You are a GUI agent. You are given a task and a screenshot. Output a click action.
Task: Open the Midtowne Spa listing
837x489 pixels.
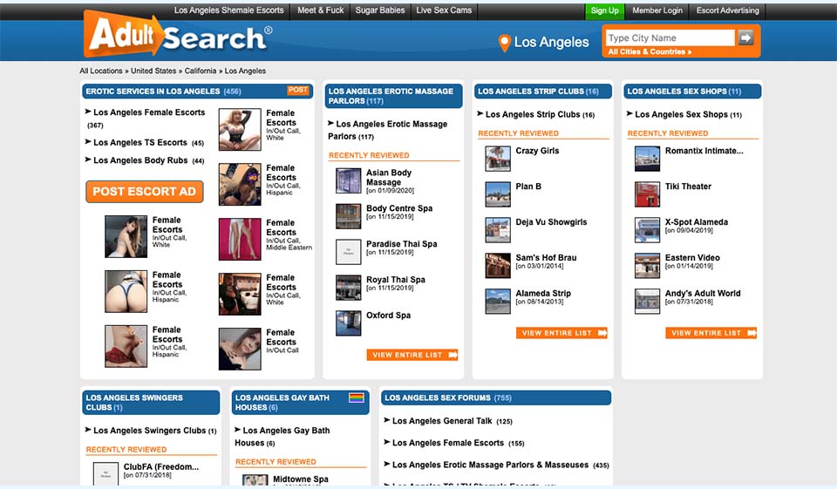pos(301,479)
